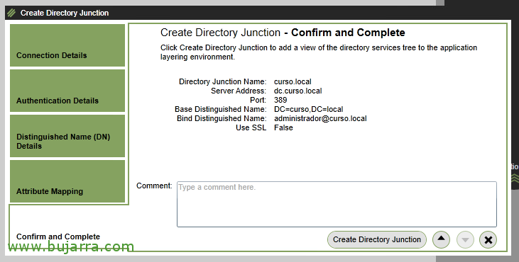The width and height of the screenshot is (519, 262).
Task: Switch to the Authentication Details step
Action: (x=67, y=91)
